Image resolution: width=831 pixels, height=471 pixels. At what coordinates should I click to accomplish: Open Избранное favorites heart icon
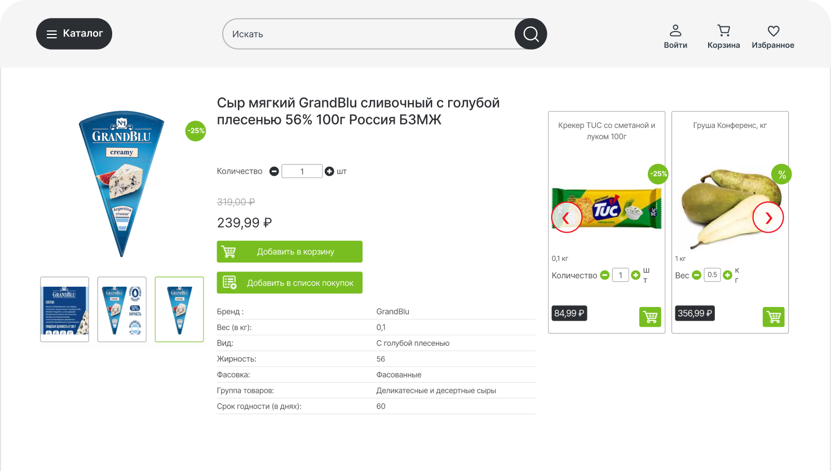point(773,31)
